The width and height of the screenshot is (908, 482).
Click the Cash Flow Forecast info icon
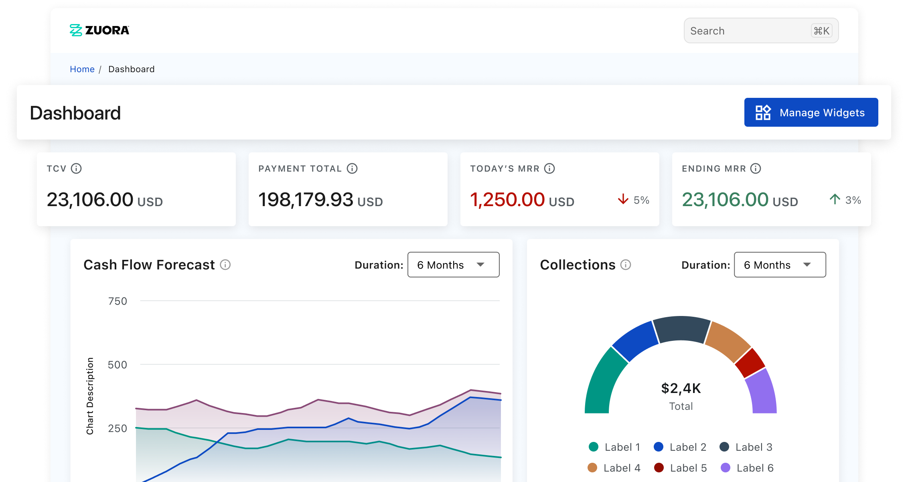[225, 265]
